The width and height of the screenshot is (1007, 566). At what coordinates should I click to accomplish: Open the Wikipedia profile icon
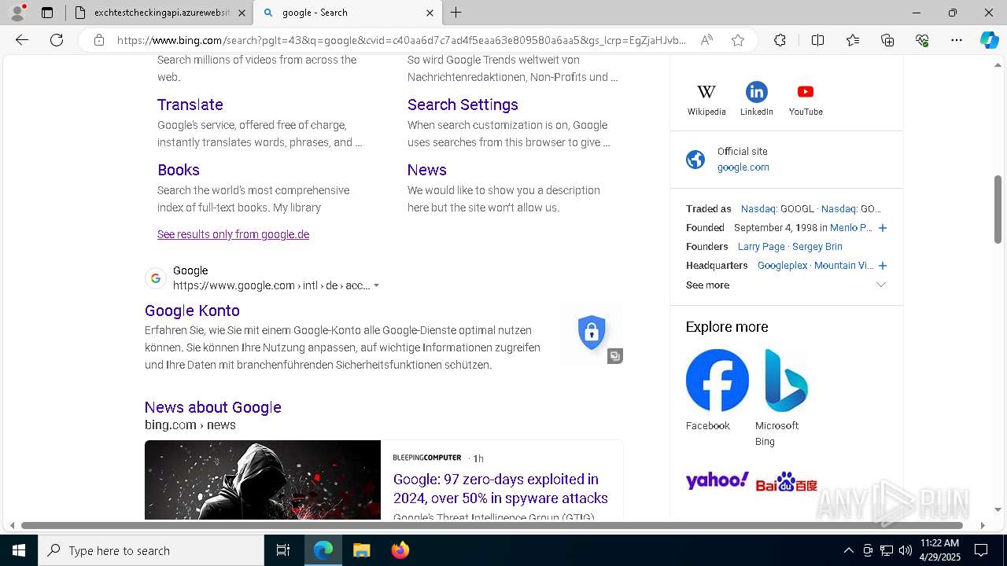pos(706,92)
